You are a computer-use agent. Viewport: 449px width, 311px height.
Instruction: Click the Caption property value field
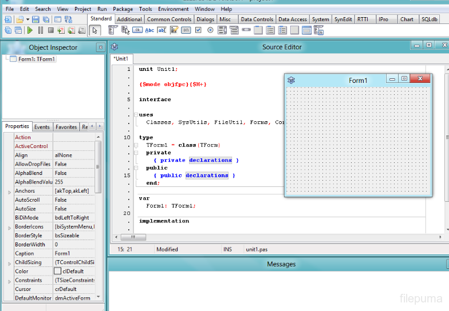(x=73, y=253)
